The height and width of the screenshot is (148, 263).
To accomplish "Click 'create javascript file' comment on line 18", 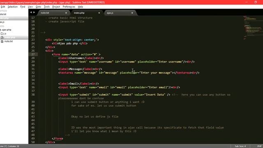I will point(67,21).
